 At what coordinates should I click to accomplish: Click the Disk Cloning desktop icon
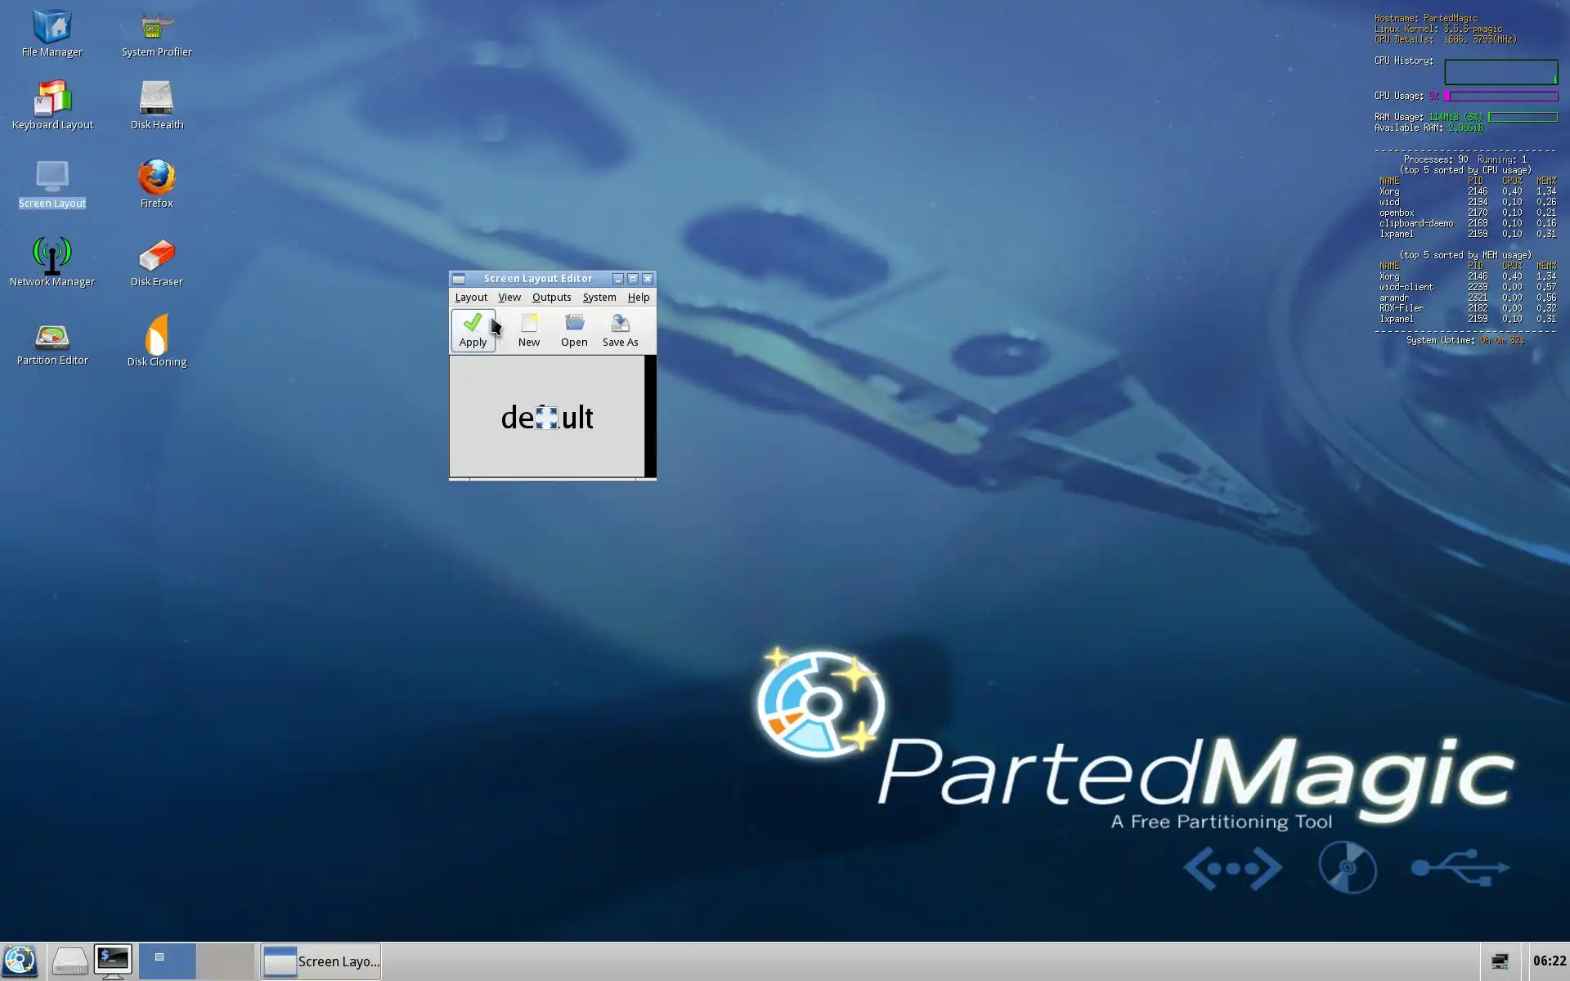click(156, 340)
